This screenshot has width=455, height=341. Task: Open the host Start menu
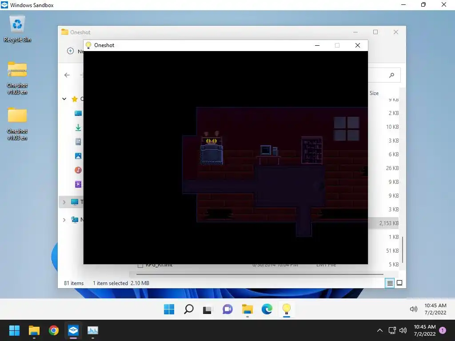15,330
